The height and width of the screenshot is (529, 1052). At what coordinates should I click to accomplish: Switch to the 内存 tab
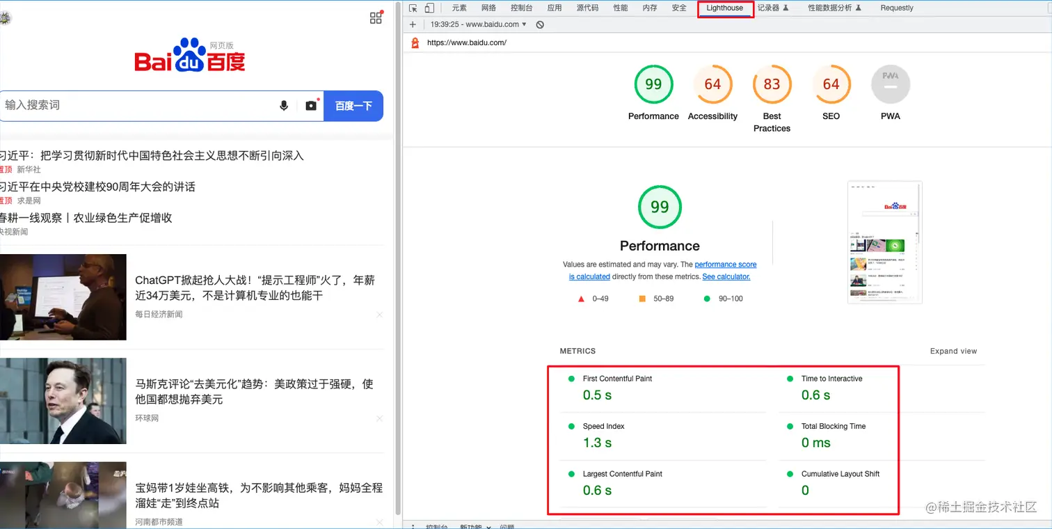click(x=650, y=8)
